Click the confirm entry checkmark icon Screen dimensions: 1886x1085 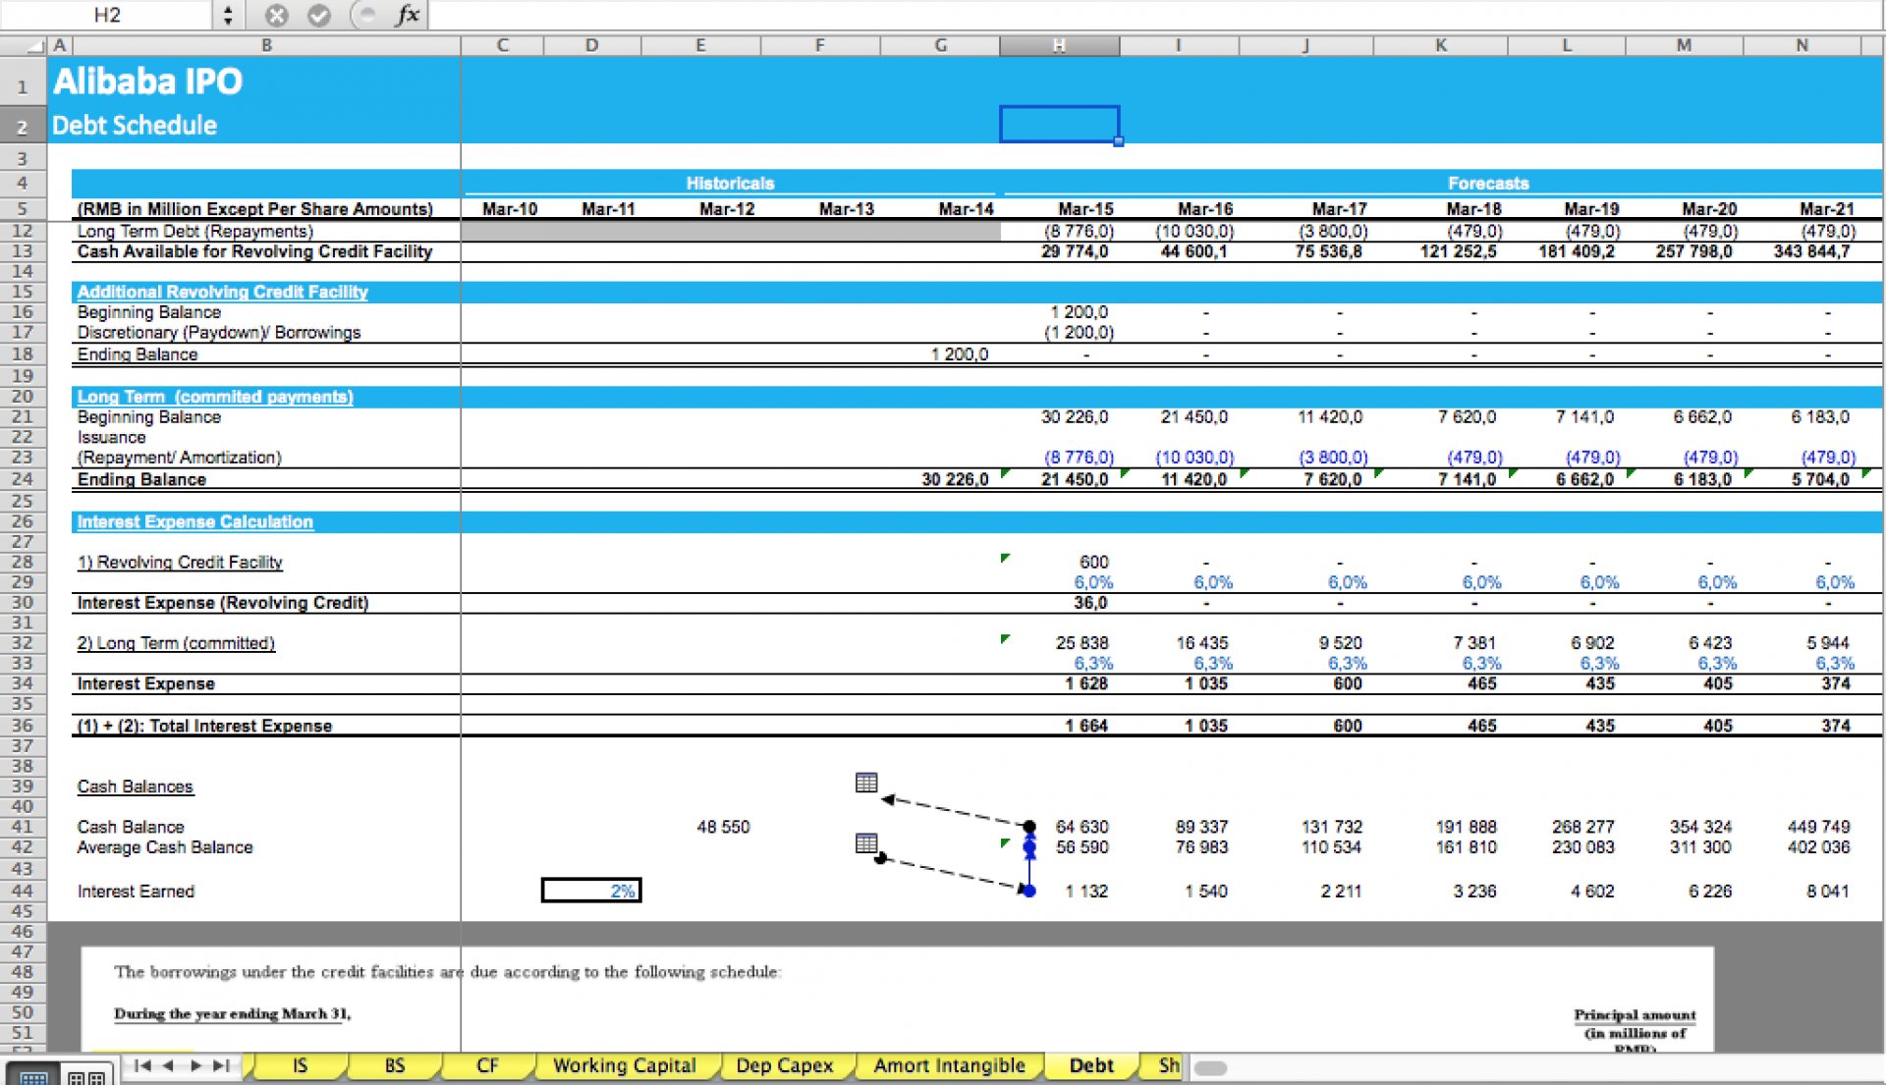(x=318, y=15)
